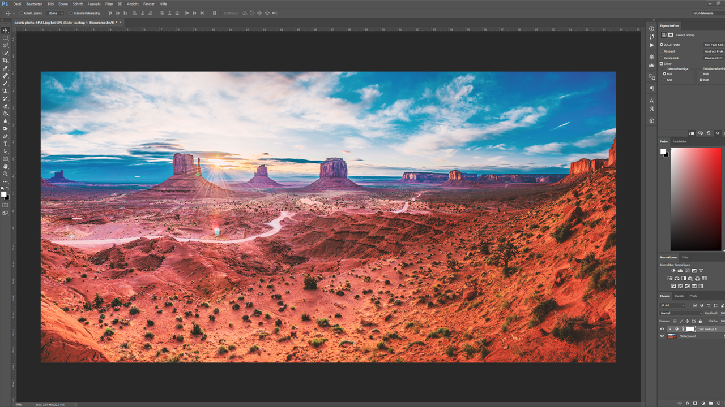The height and width of the screenshot is (407, 725).
Task: Select the Pen tool
Action: tap(6, 136)
